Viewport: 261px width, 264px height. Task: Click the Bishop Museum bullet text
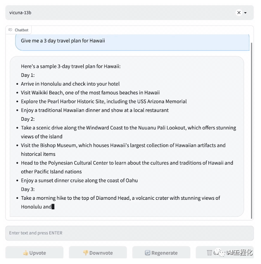coord(123,145)
